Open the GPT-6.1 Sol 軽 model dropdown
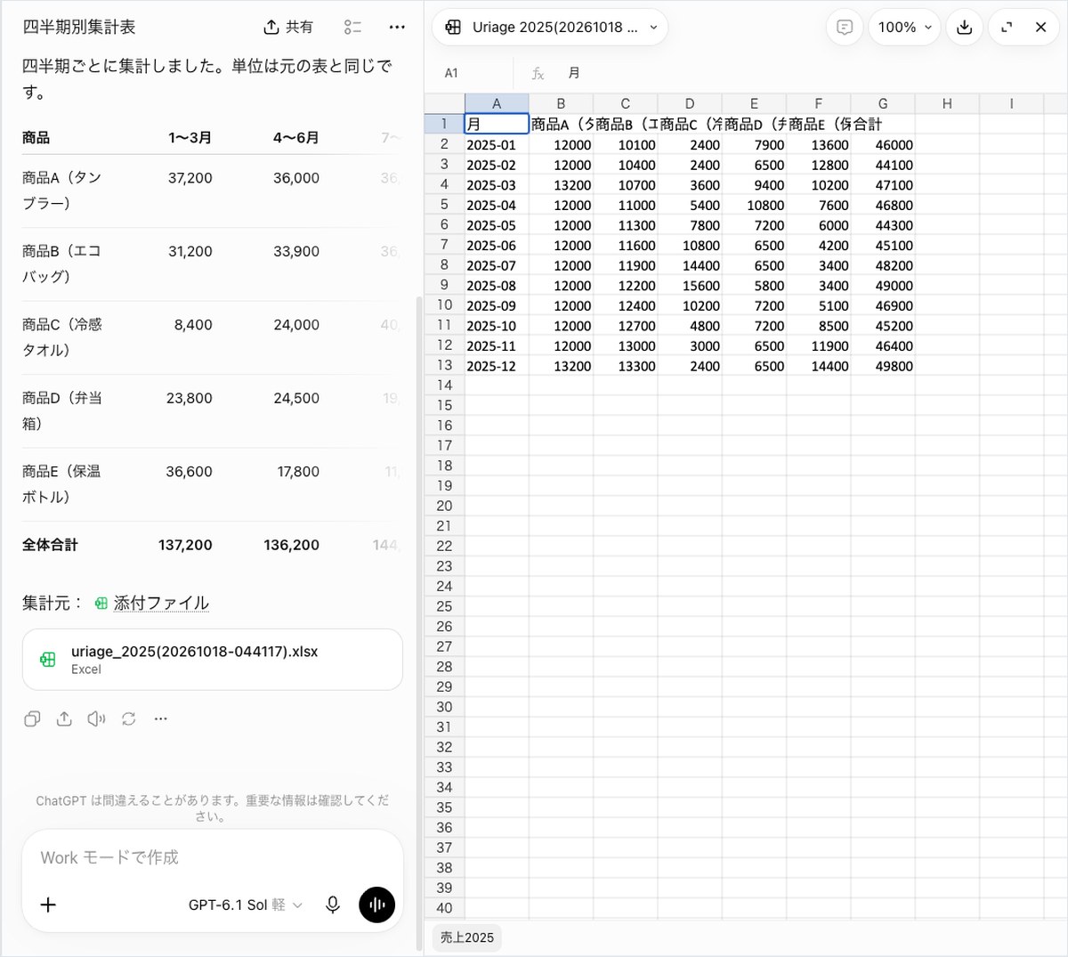Image resolution: width=1068 pixels, height=957 pixels. point(246,904)
